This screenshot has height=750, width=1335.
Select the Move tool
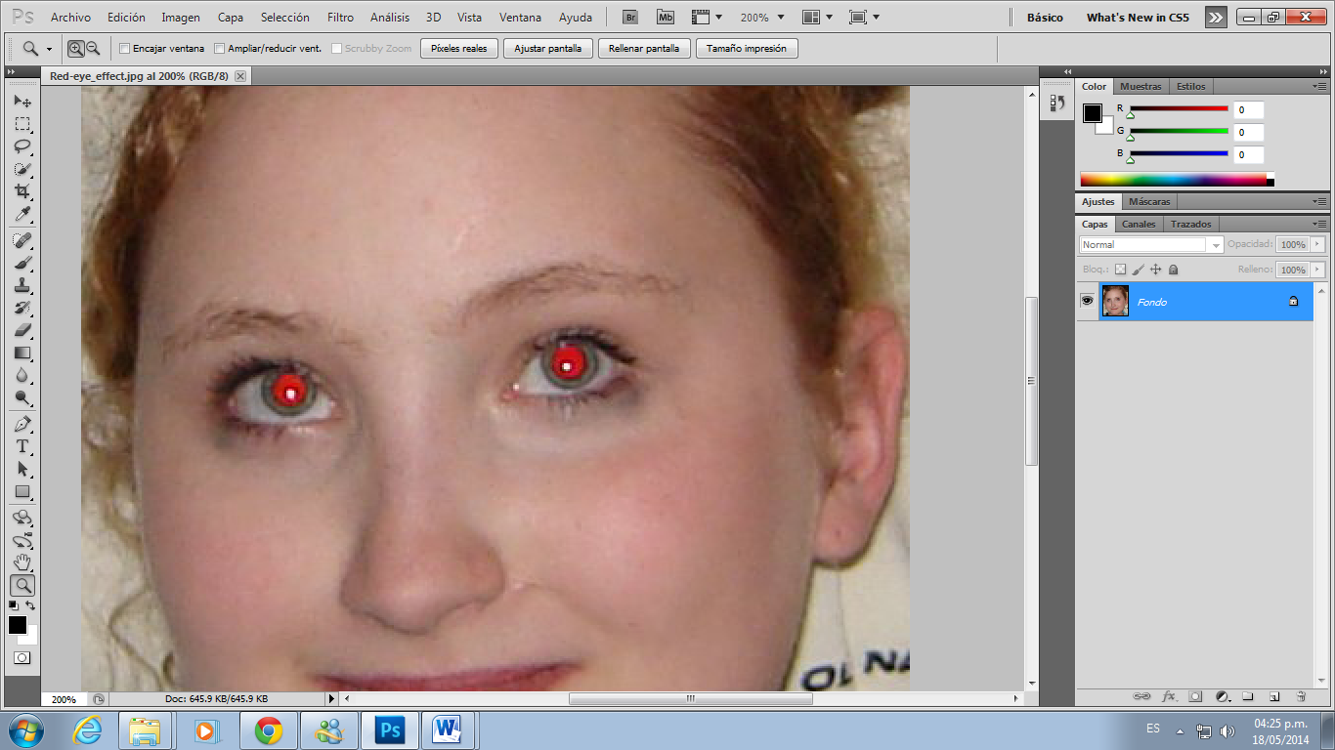22,102
